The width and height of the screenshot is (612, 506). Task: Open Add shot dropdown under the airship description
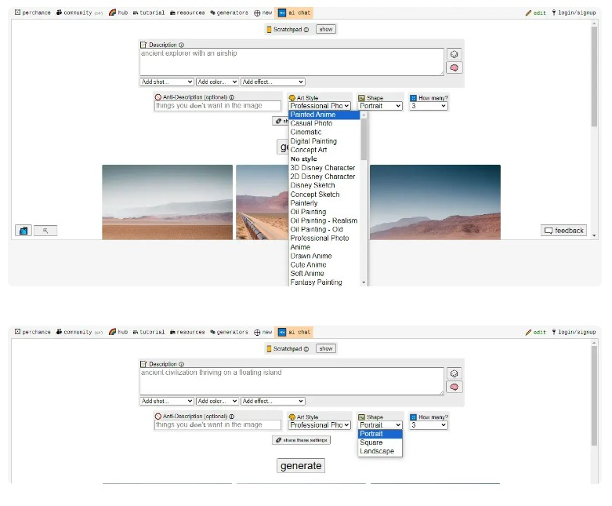(167, 82)
